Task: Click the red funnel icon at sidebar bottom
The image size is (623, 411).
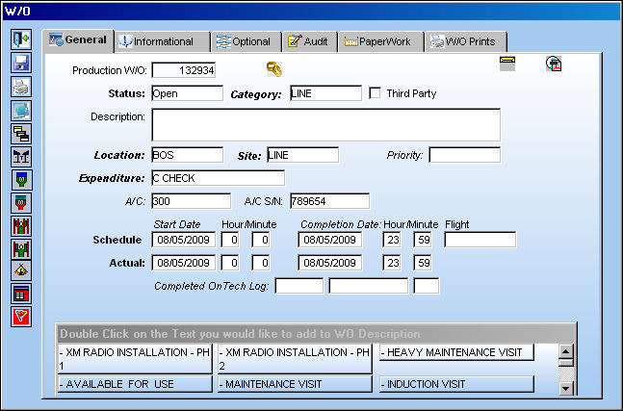Action: click(21, 317)
